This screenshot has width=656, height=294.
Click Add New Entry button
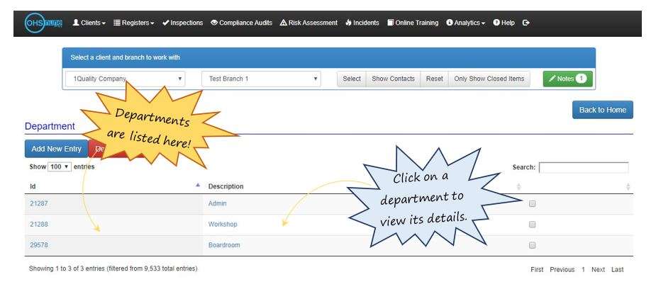[x=57, y=149]
